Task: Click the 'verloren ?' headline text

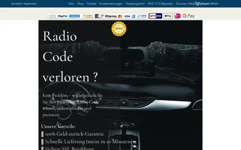Action: point(70,77)
